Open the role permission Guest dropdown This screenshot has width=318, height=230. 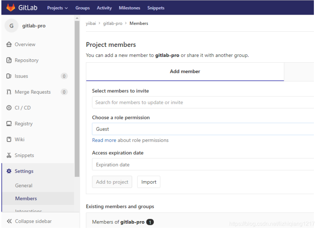pos(203,129)
